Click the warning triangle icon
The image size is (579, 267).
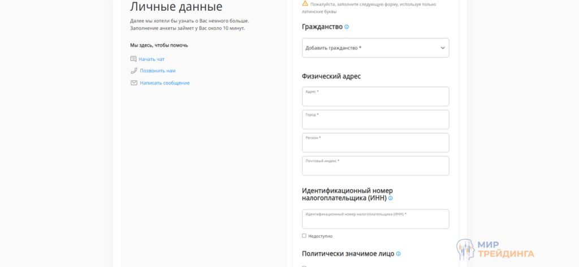tap(305, 3)
